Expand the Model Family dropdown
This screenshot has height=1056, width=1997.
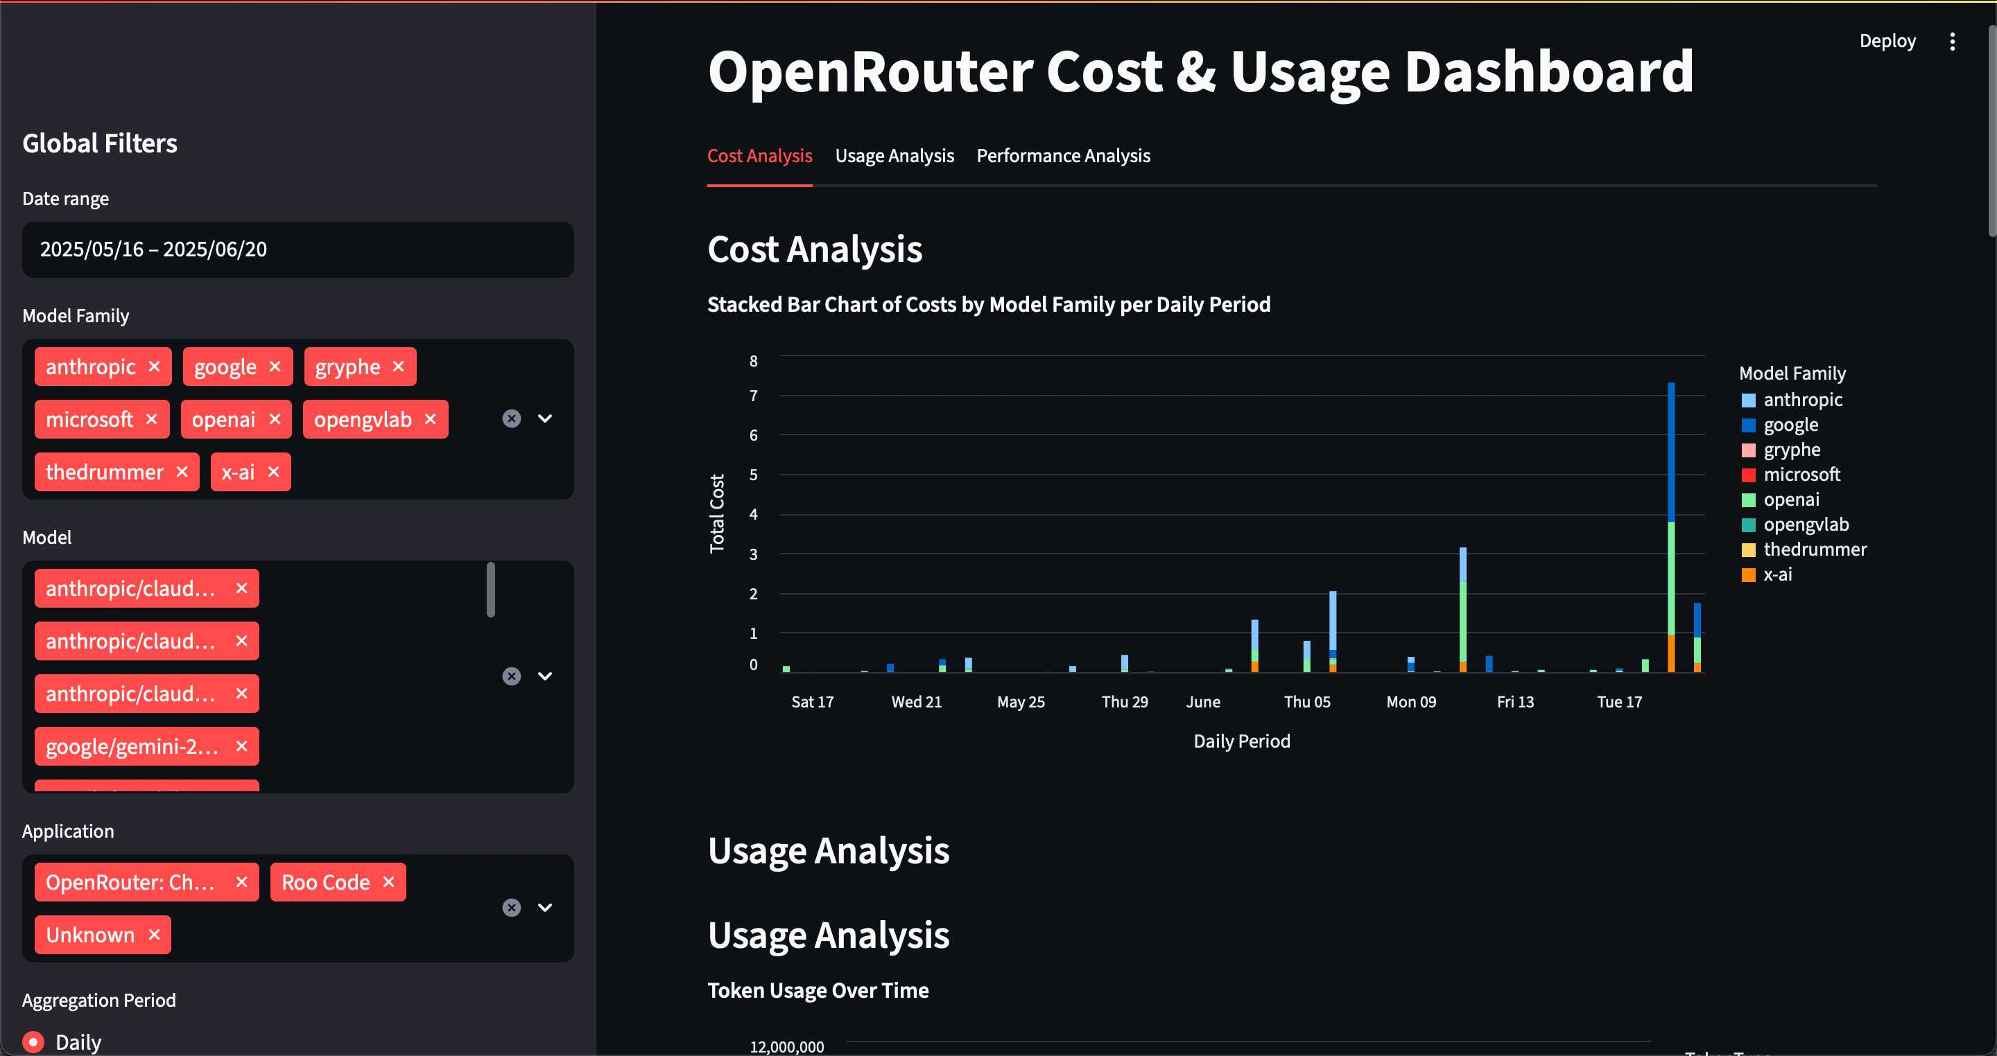pos(546,419)
